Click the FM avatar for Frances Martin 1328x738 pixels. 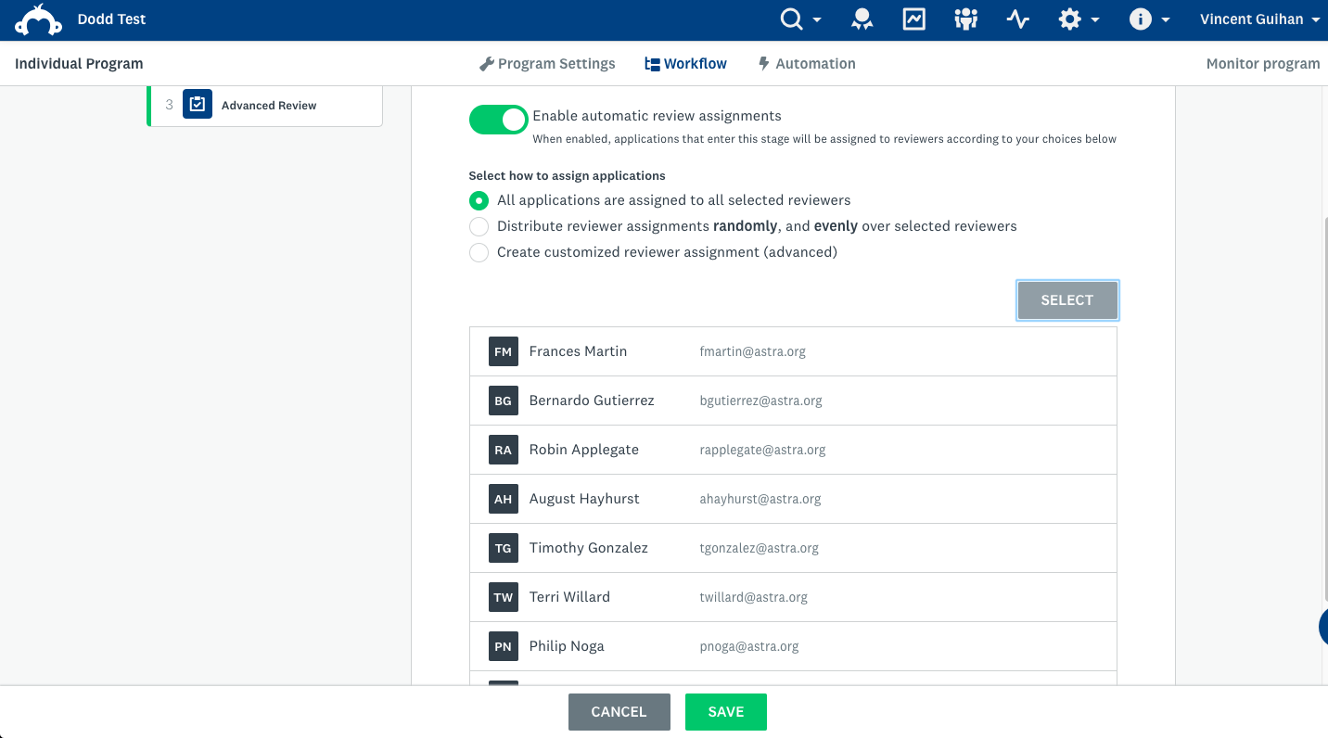click(503, 351)
